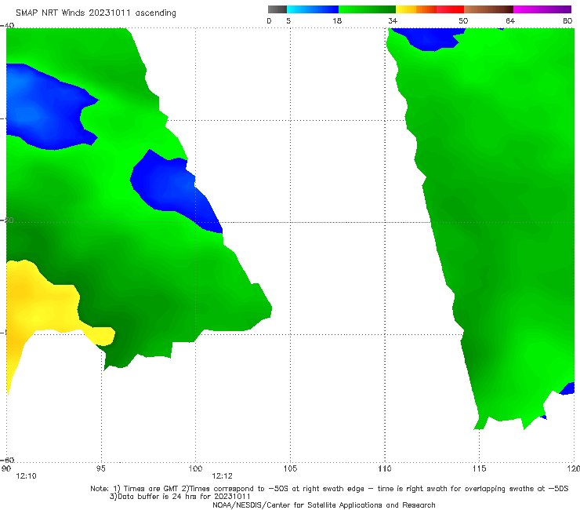The height and width of the screenshot is (510, 580).
Task: Click the colorbar label '18'
Action: pyautogui.click(x=337, y=20)
